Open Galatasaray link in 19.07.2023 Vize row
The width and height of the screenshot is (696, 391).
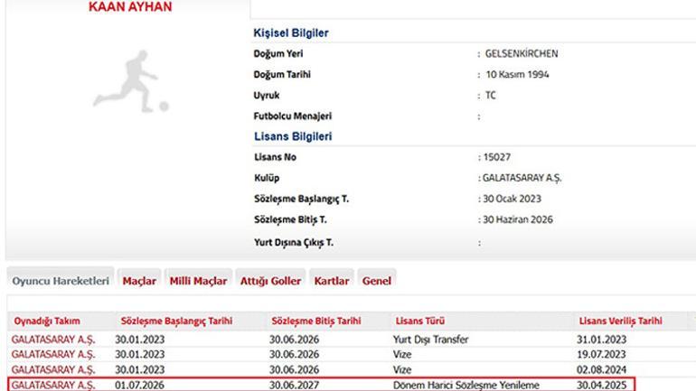tap(53, 355)
